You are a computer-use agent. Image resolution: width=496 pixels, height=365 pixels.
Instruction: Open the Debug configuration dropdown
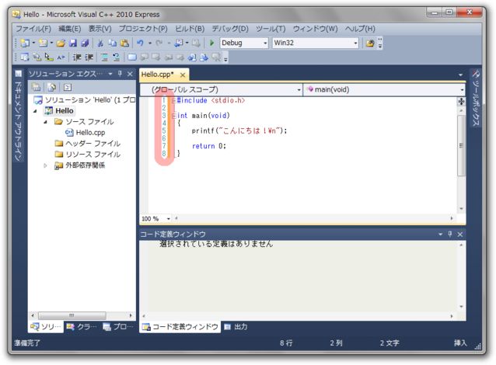tap(244, 43)
